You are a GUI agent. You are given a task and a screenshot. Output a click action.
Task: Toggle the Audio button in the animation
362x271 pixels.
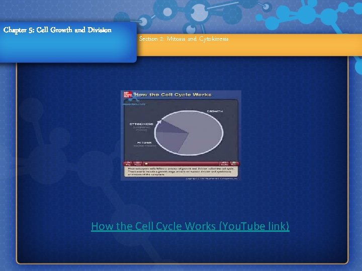pyautogui.click(x=224, y=164)
